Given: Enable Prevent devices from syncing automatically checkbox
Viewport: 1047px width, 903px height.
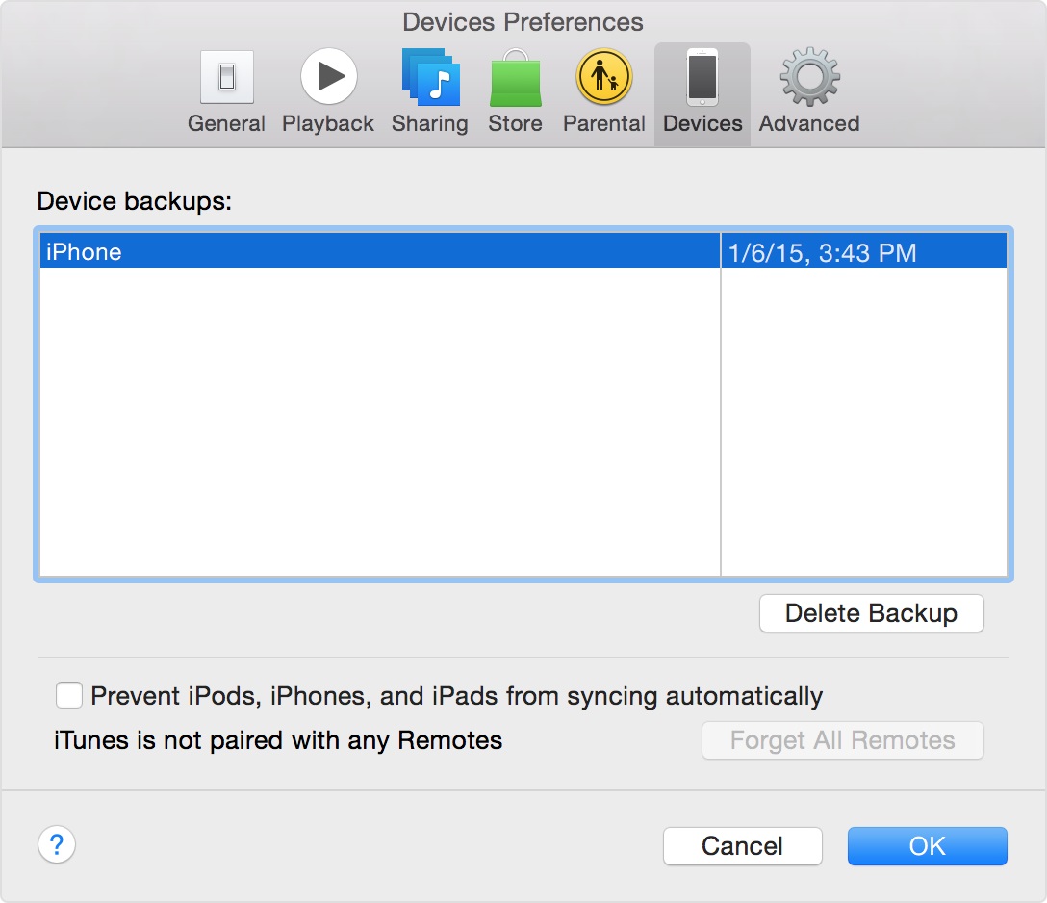Looking at the screenshot, I should (69, 695).
